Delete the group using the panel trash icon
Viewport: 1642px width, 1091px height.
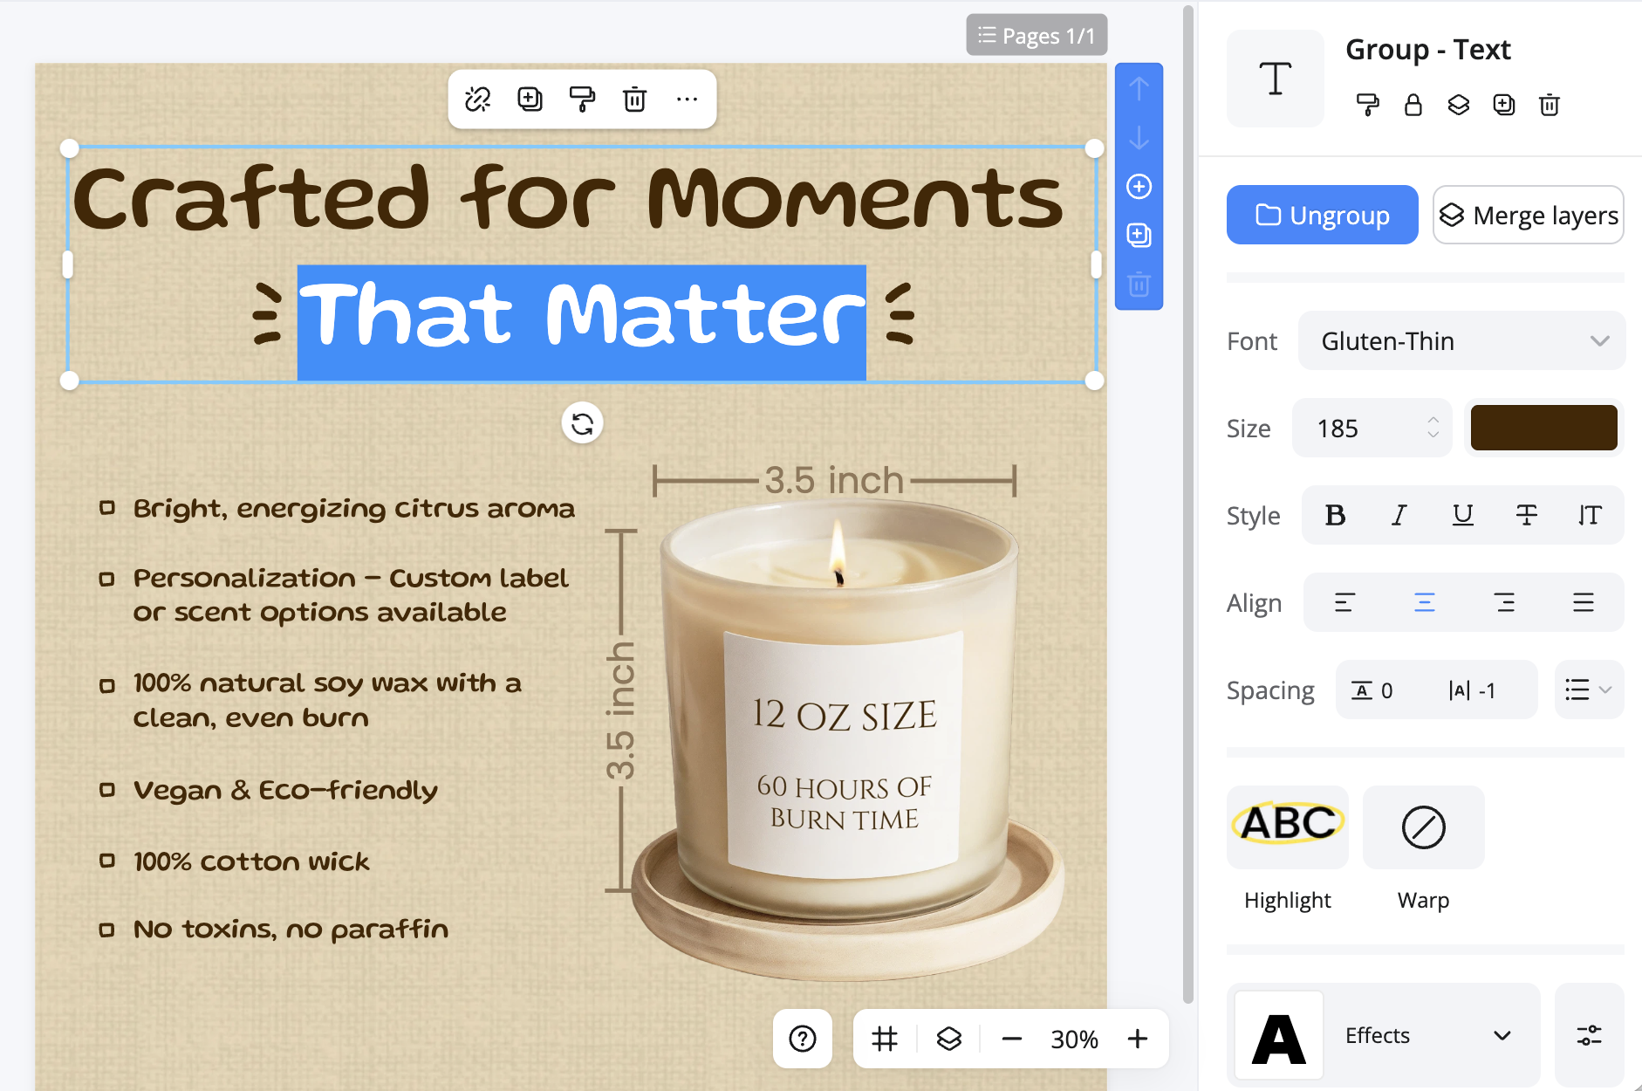pos(1550,105)
